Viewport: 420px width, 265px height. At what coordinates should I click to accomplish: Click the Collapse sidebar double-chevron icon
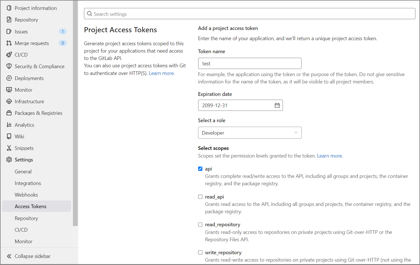pyautogui.click(x=9, y=256)
